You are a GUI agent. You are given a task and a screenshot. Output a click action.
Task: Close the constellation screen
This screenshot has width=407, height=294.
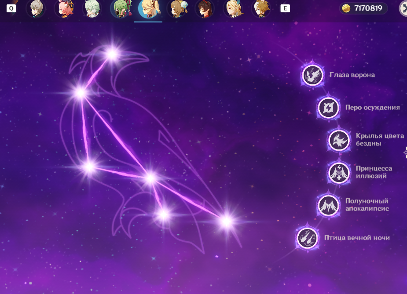(x=403, y=8)
